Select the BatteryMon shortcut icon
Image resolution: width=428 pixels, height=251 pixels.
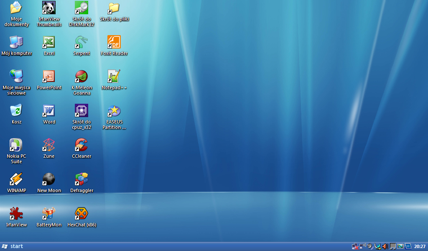[49, 213]
